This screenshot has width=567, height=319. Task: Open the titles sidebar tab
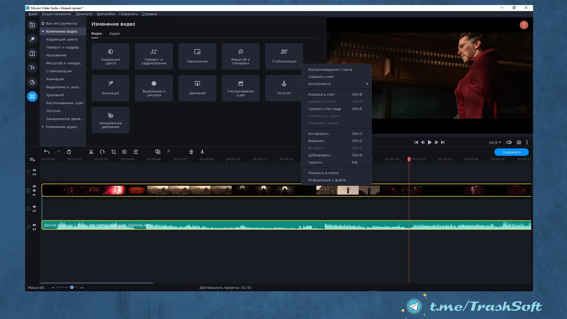[x=32, y=68]
